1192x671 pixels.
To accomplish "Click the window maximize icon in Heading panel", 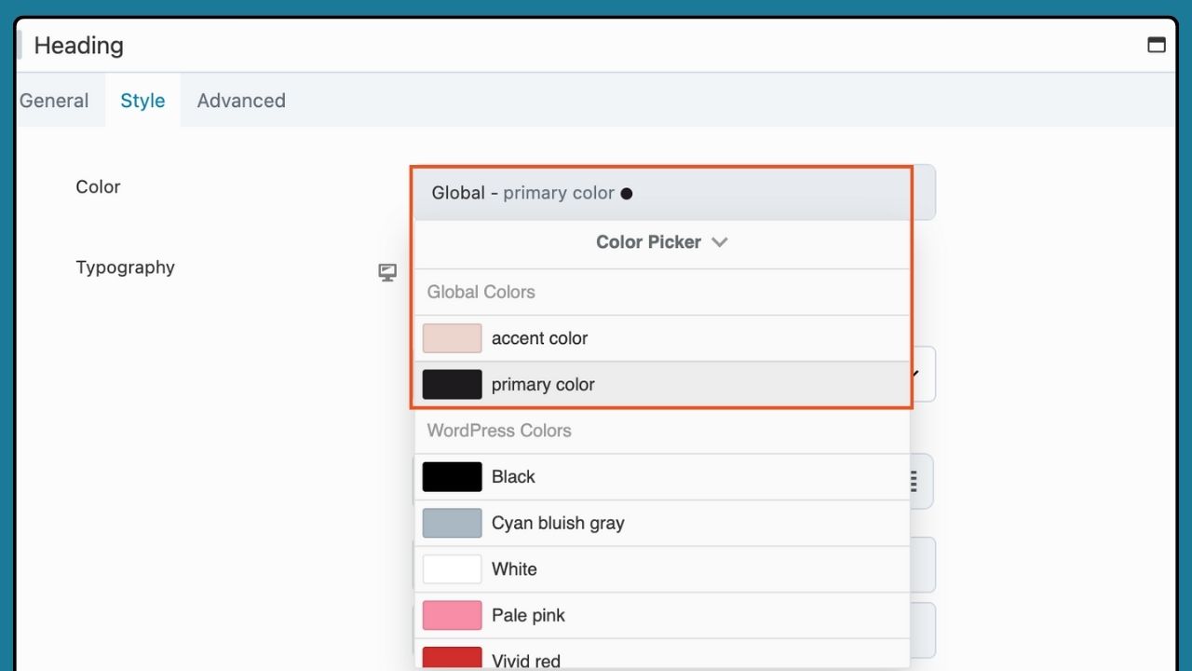I will coord(1157,45).
